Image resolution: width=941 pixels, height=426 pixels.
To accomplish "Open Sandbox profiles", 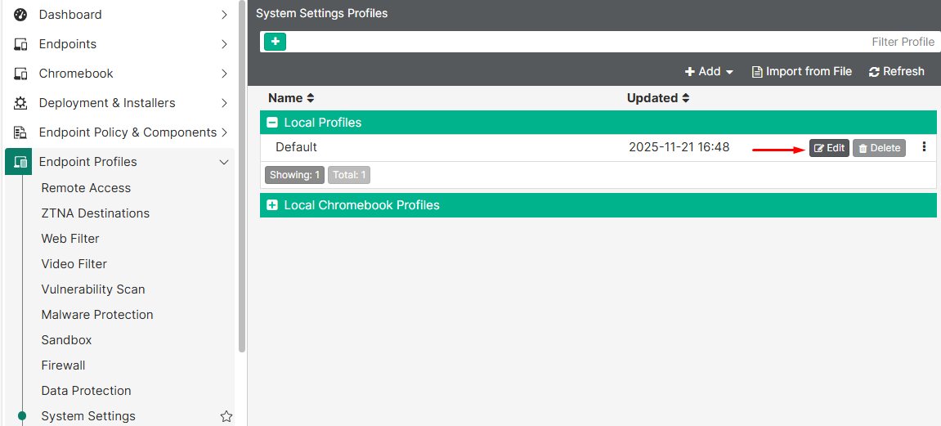I will 66,339.
